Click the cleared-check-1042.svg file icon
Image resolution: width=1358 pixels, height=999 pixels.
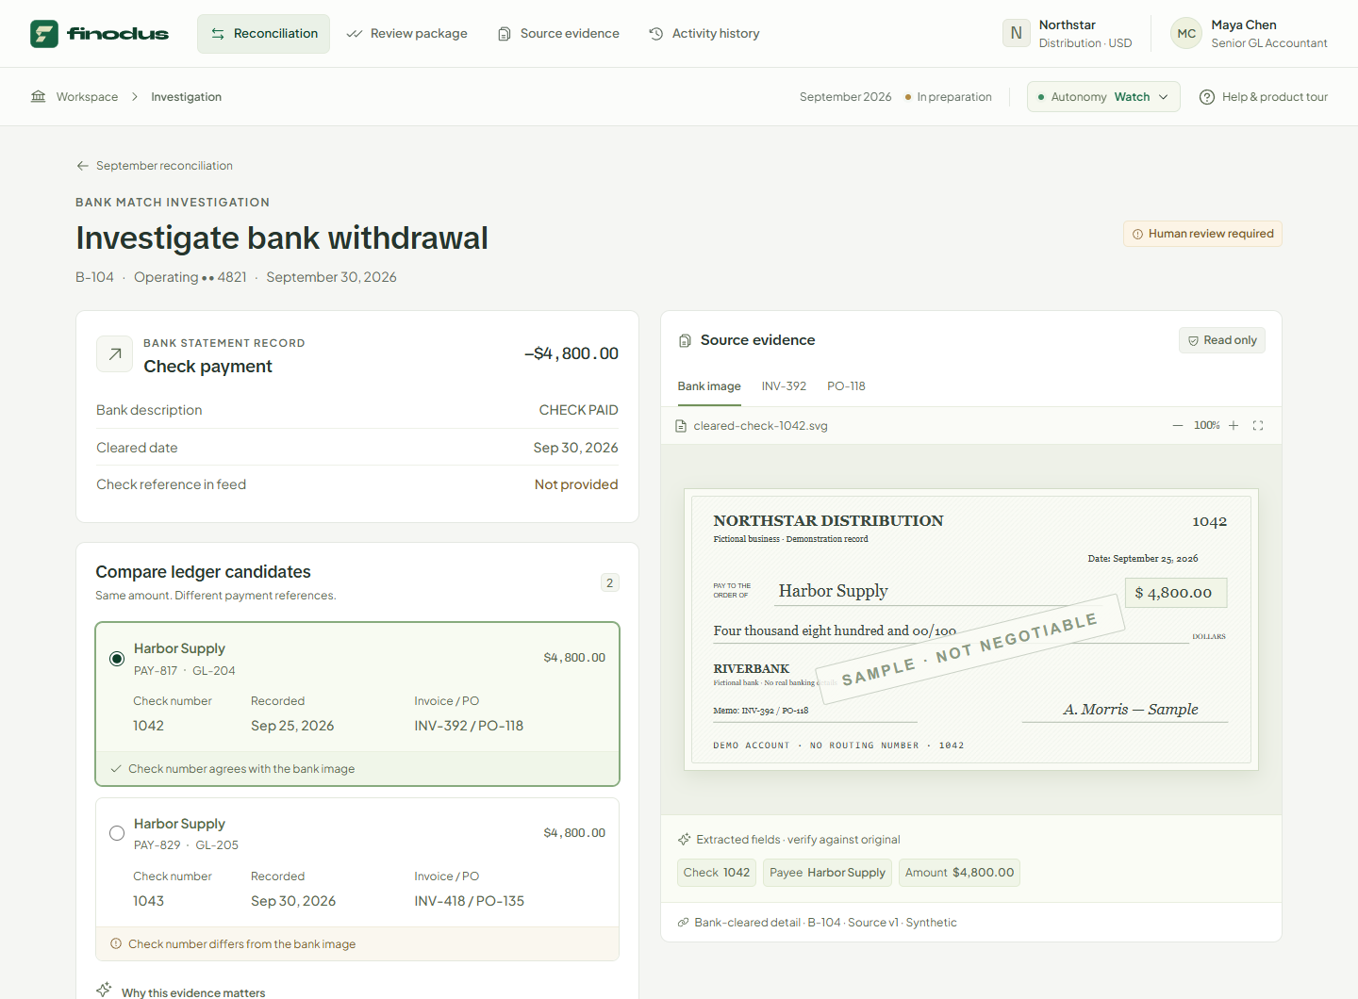(681, 426)
